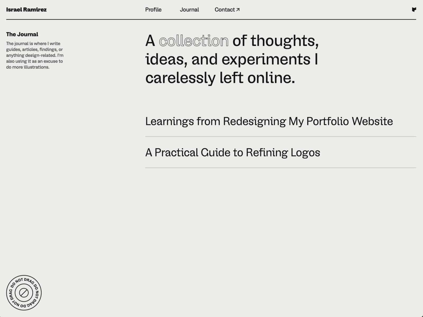Go to the Journal nav item
Image resolution: width=423 pixels, height=317 pixels.
(189, 10)
